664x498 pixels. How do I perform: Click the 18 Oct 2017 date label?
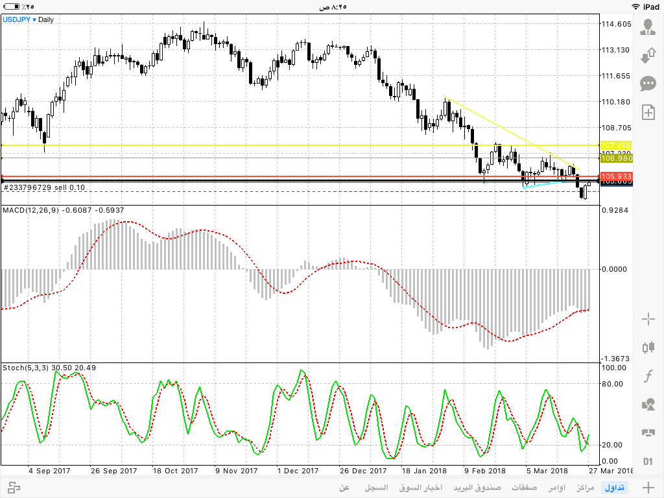click(175, 471)
